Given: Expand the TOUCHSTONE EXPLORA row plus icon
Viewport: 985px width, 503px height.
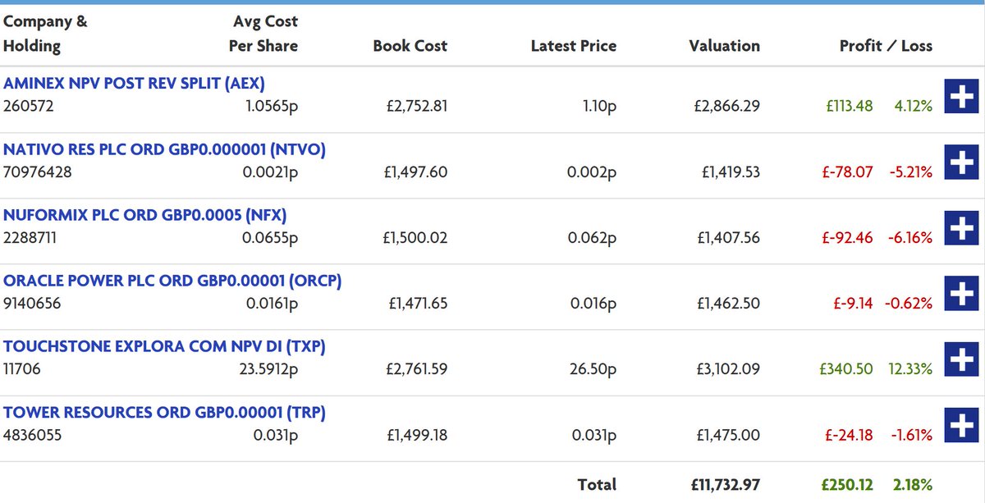Looking at the screenshot, I should [961, 360].
